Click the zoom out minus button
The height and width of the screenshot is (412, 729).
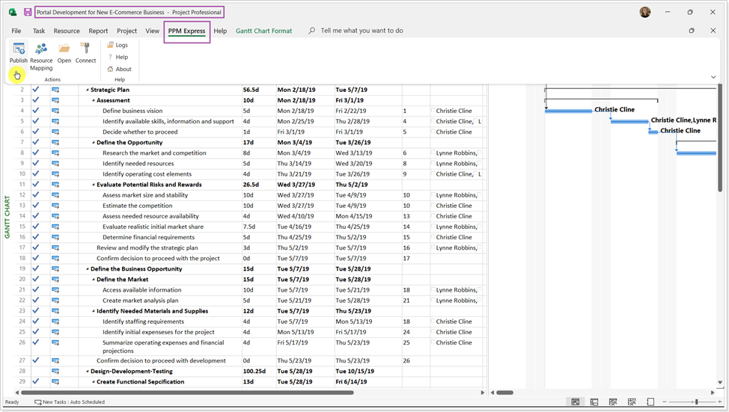[x=665, y=402]
